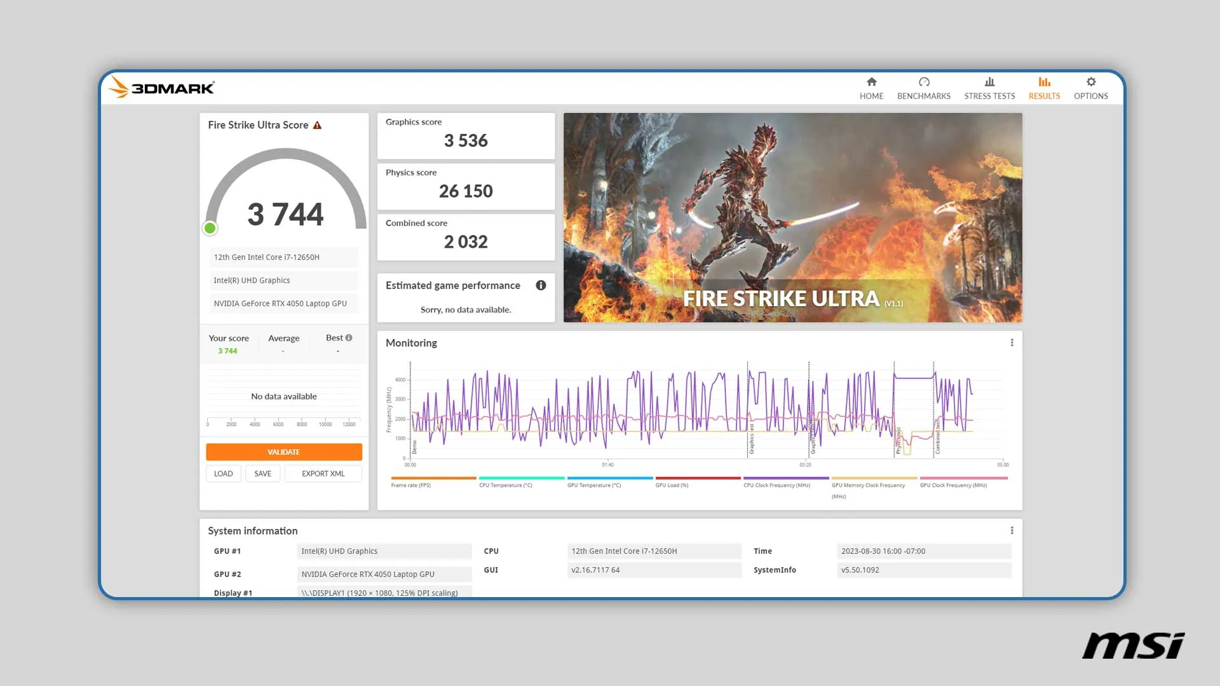The width and height of the screenshot is (1220, 686).
Task: Click the Benchmarks gauge icon
Action: [924, 82]
